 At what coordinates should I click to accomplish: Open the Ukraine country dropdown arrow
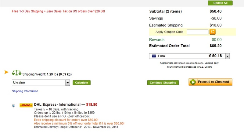(67, 83)
